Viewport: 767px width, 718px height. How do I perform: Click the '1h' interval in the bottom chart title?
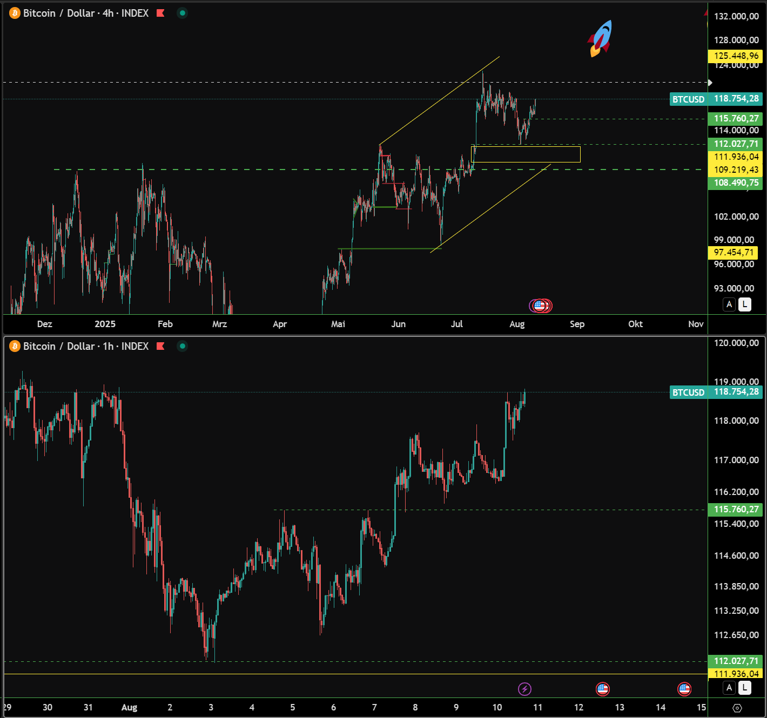point(108,346)
